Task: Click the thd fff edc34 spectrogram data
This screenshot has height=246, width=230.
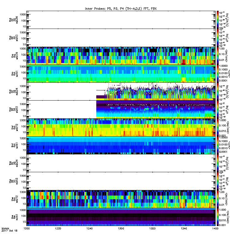Action: pos(156,91)
